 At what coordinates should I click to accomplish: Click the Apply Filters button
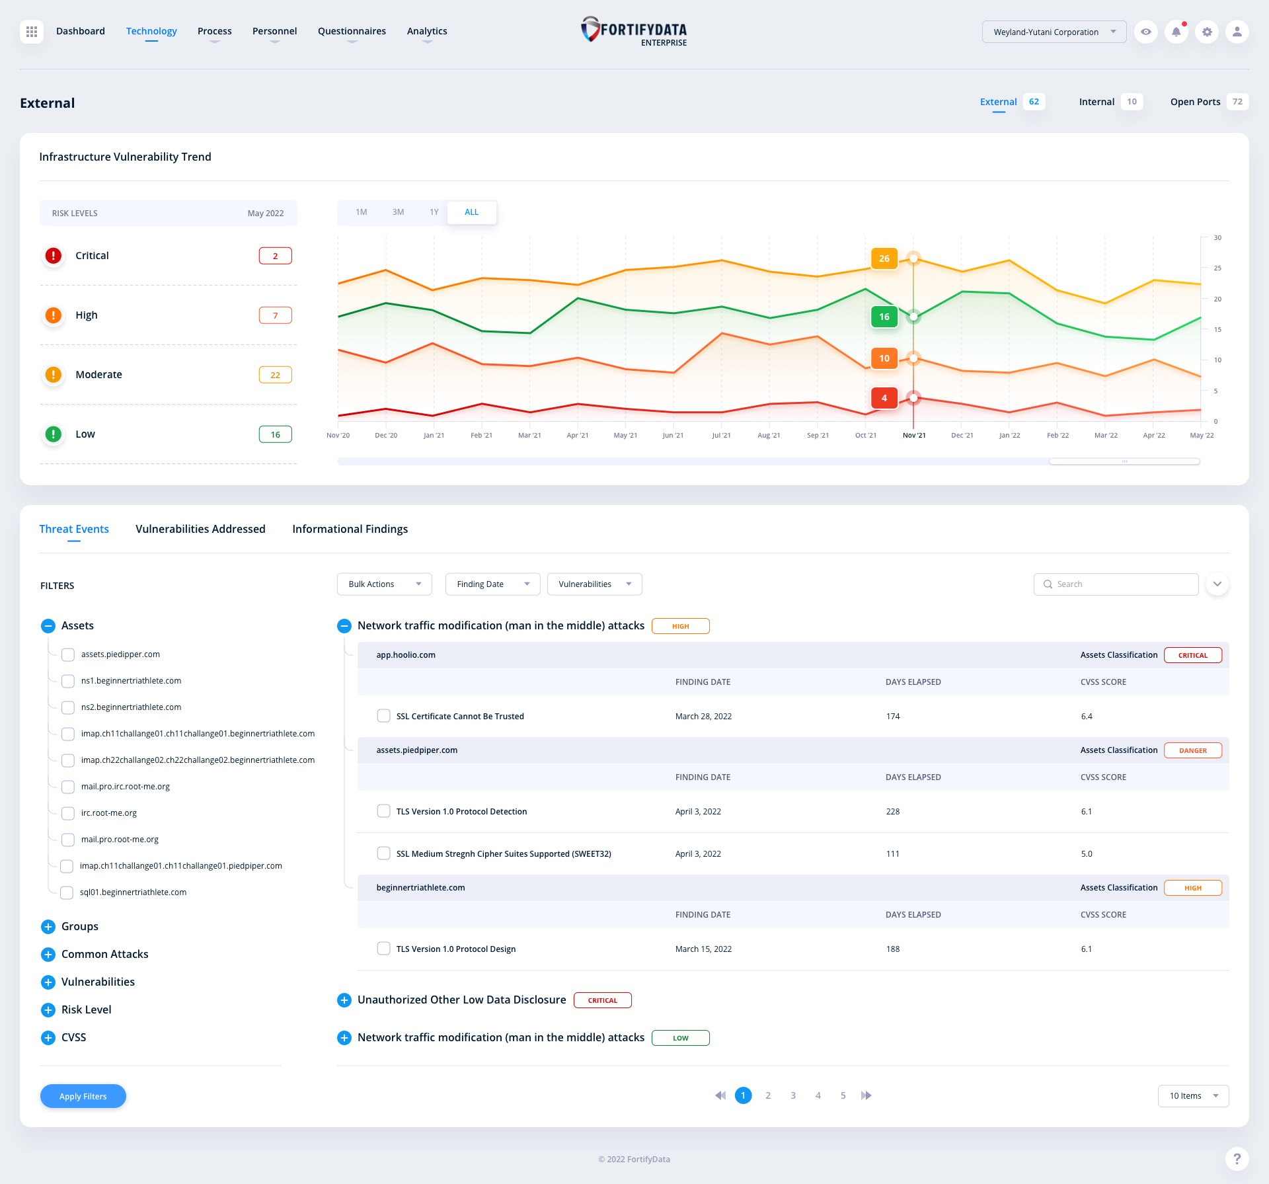[x=83, y=1095]
